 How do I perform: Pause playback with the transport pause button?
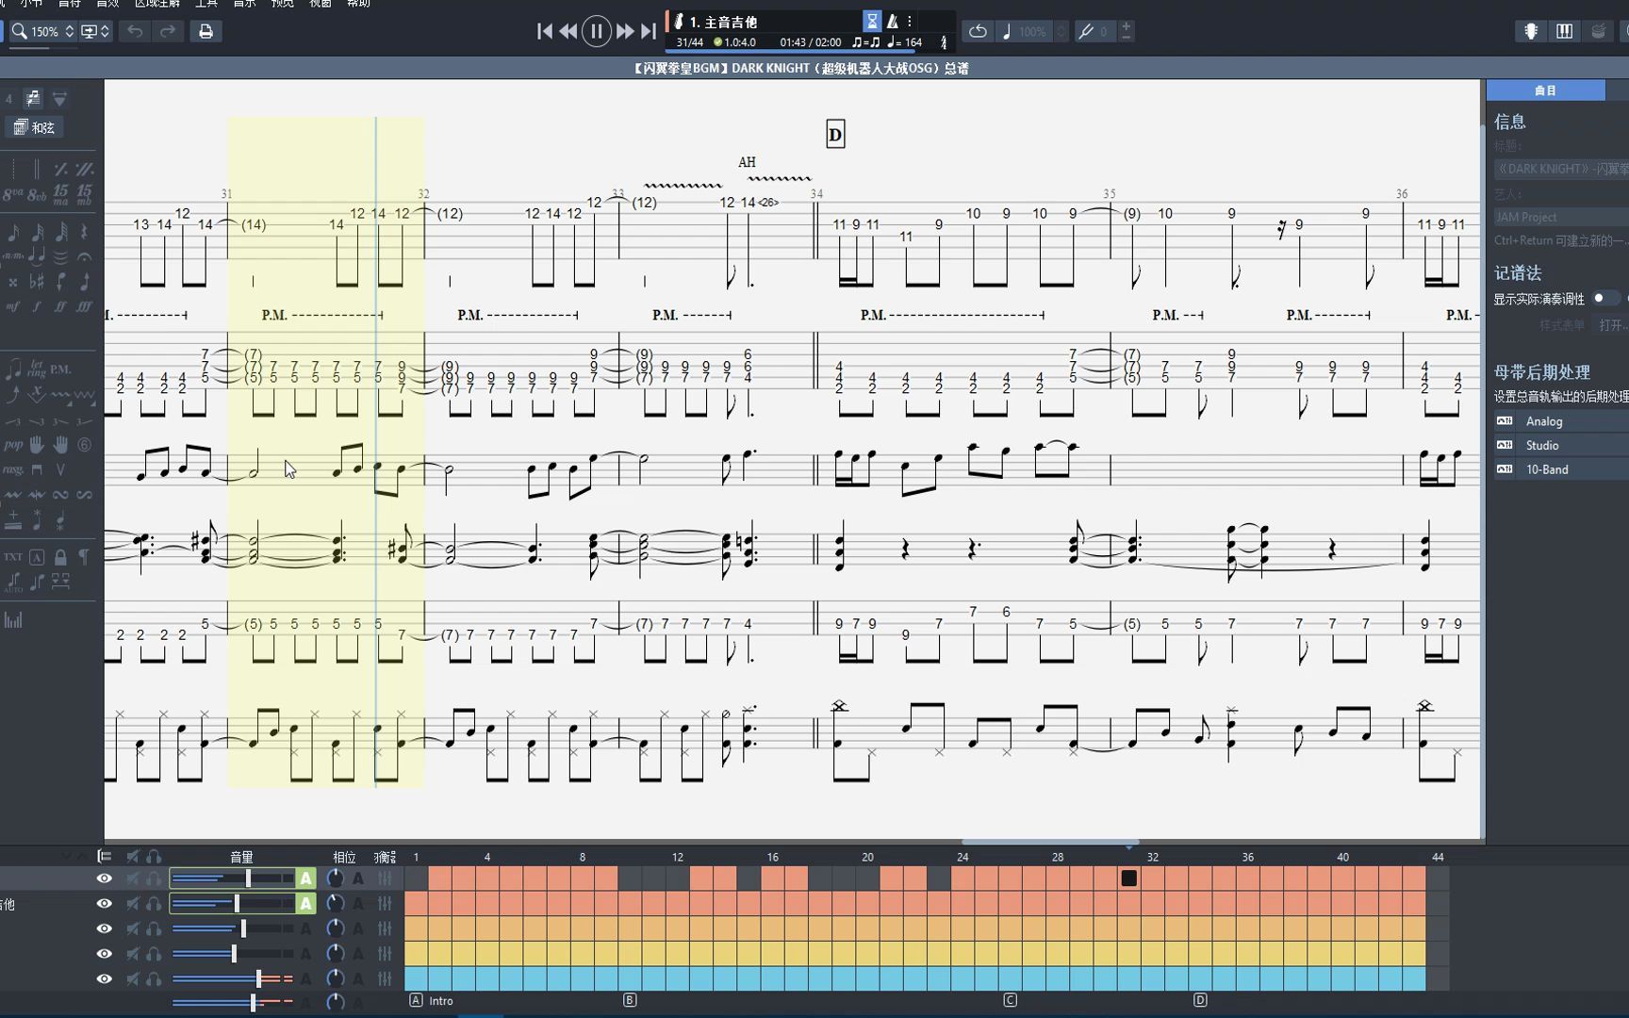tap(597, 31)
